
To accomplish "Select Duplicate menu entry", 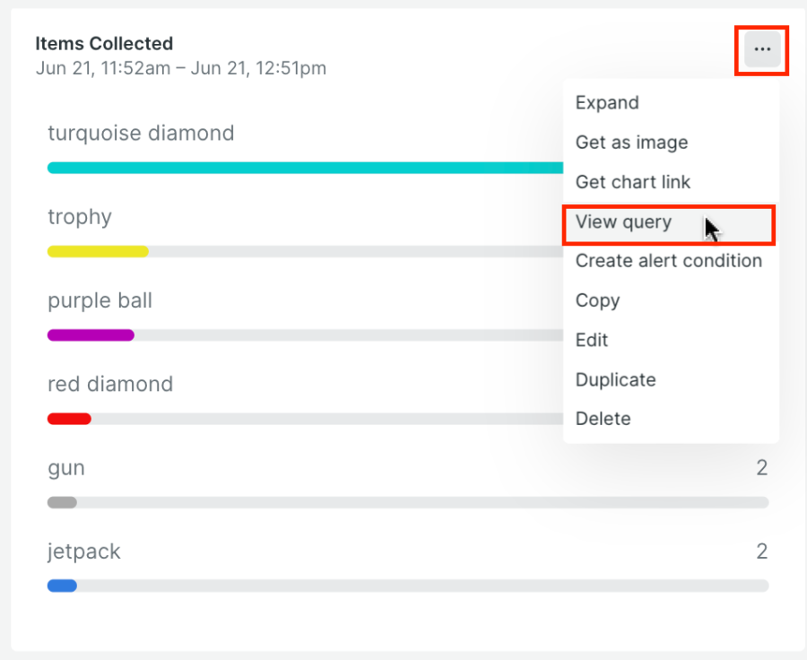I will click(x=615, y=379).
